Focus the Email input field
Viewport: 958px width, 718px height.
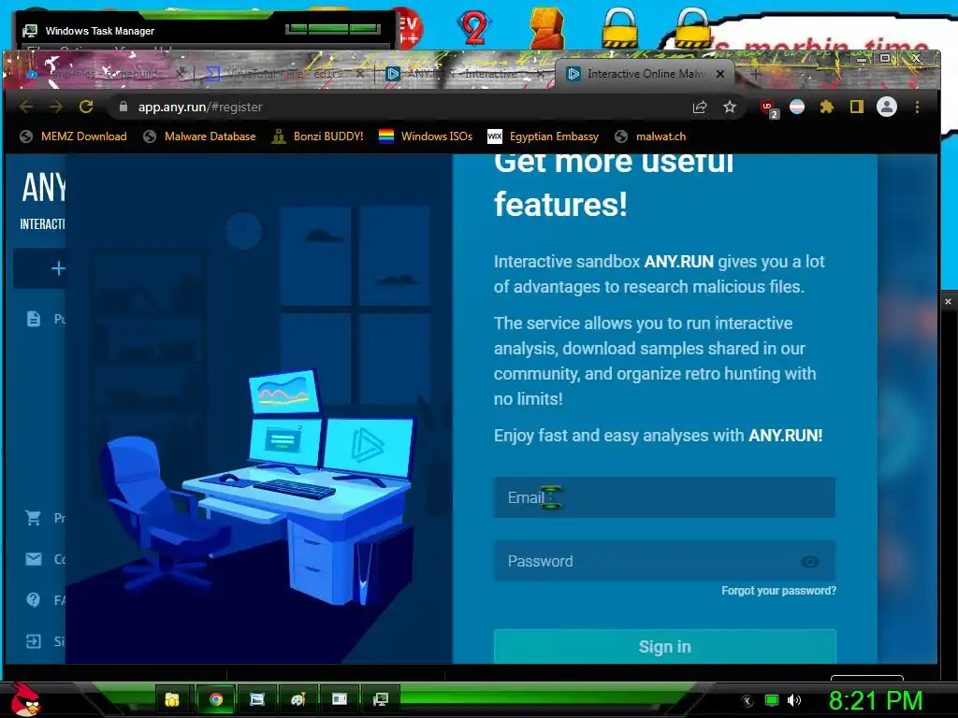[x=664, y=497]
